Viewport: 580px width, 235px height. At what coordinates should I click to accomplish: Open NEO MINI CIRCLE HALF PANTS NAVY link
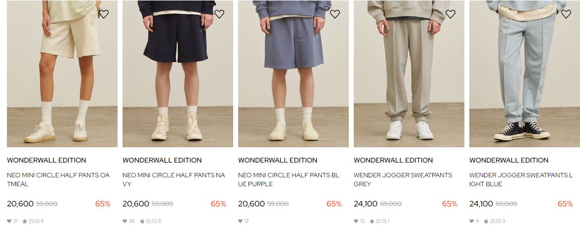coord(173,179)
